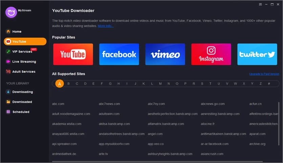The height and width of the screenshot is (163, 283).
Task: Open akitsa.bandcamp.com entry
Action: (114, 124)
